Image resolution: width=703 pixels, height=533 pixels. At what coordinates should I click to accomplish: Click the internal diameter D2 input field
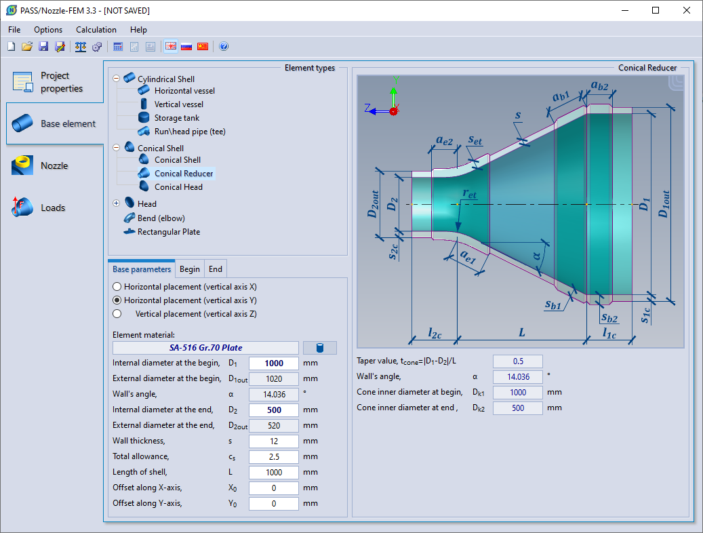(273, 410)
